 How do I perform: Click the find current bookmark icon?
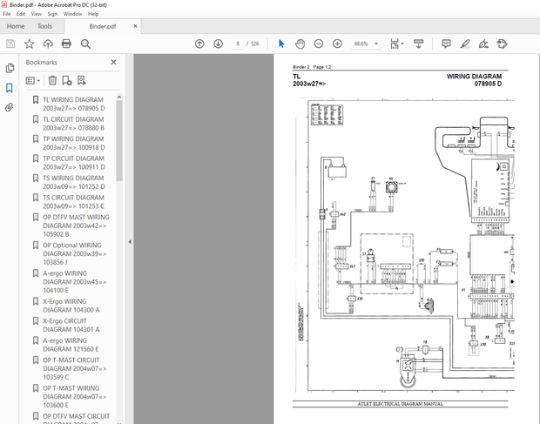click(82, 80)
